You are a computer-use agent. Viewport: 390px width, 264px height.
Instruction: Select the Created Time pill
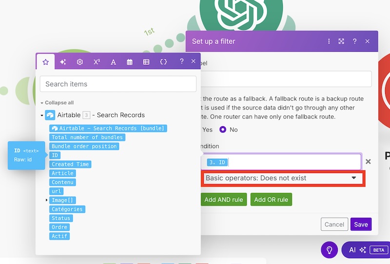70,164
